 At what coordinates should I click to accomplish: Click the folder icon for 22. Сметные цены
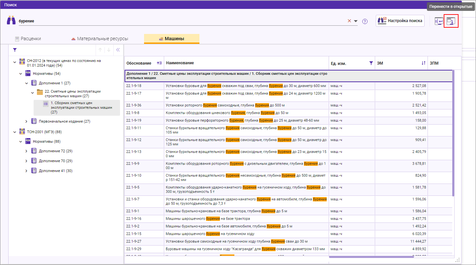(x=40, y=92)
